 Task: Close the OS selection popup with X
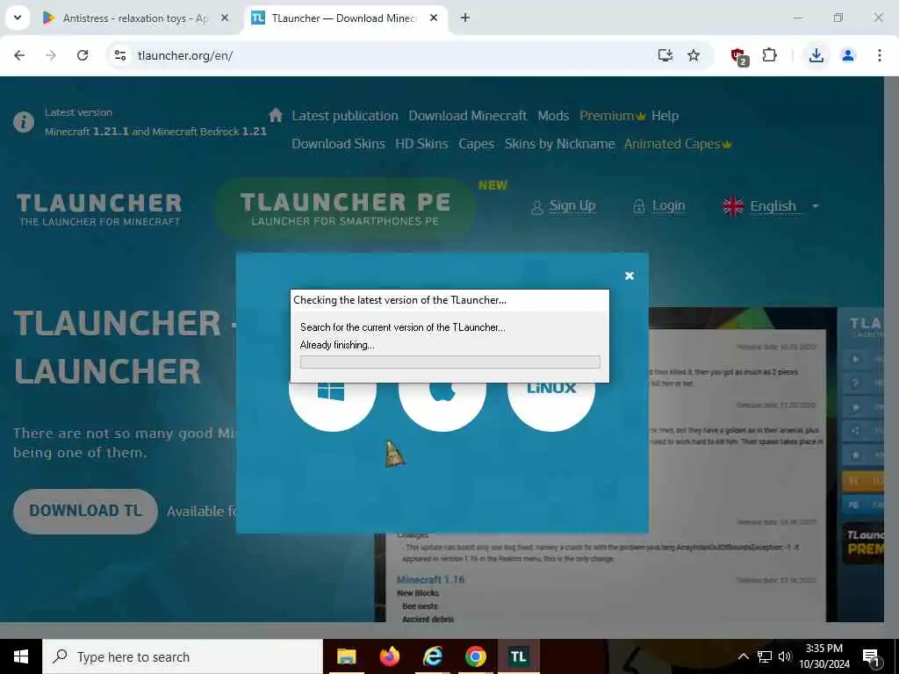click(629, 276)
